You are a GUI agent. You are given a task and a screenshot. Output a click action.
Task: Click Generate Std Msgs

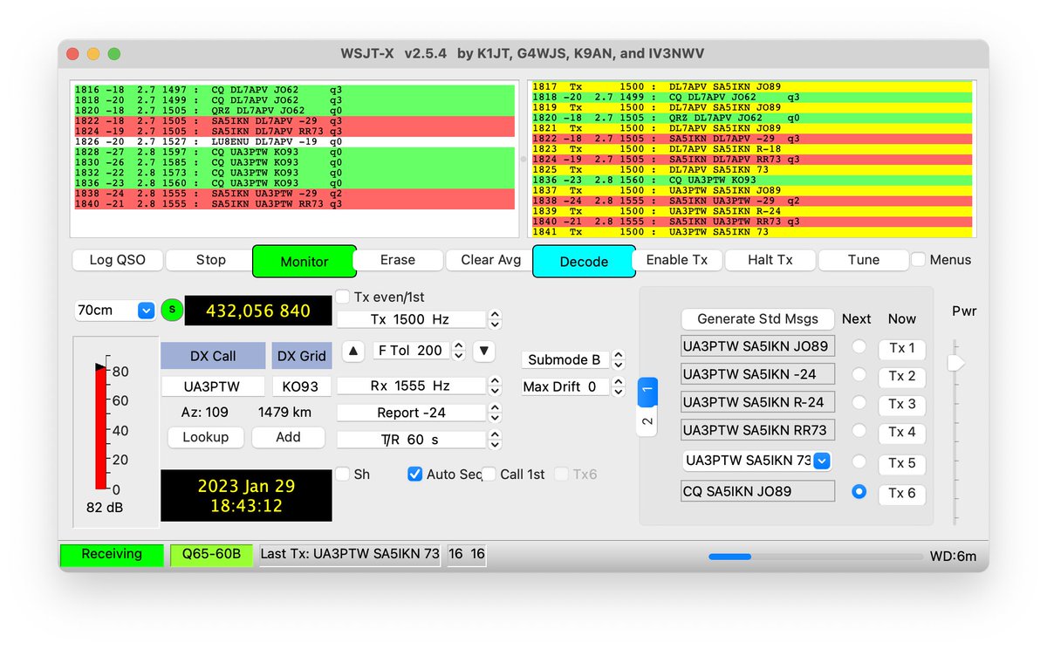click(757, 318)
